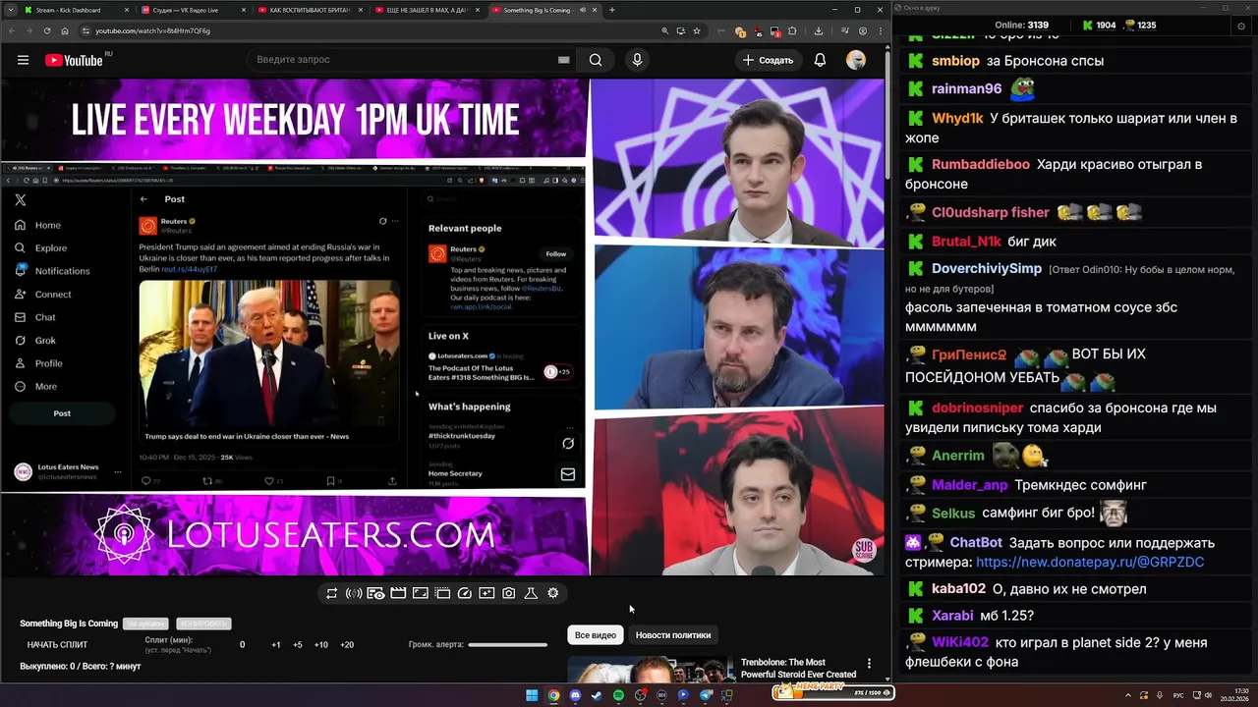Open the YouTube hamburger guide menu
Viewport: 1258px width, 707px height.
point(23,60)
